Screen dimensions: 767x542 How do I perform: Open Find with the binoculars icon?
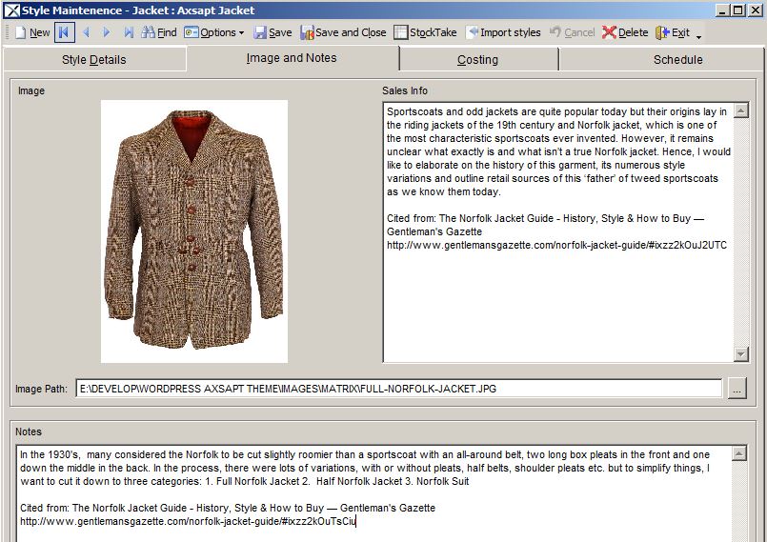click(159, 32)
